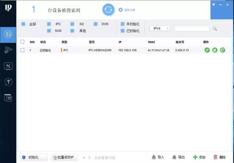Open device web page in browser icon
The height and width of the screenshot is (163, 234).
223,50
